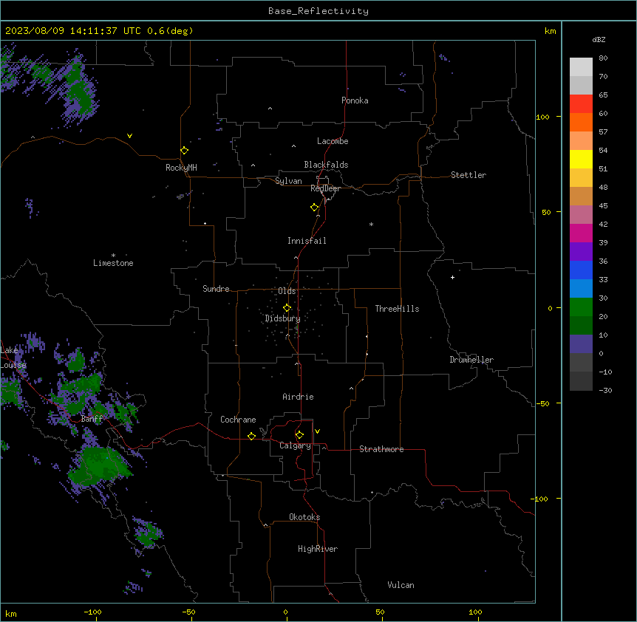Click the yellow diamond marker between Olds and Didsbury
The width and height of the screenshot is (637, 622).
(x=287, y=308)
